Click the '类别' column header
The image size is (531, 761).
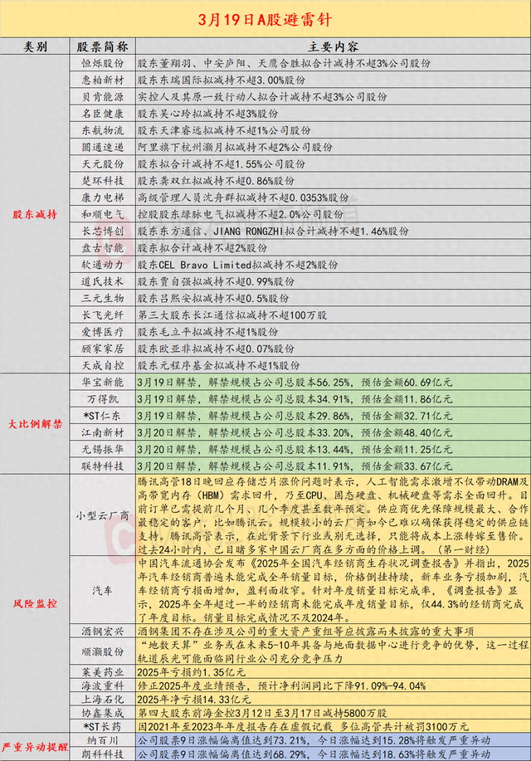[35, 46]
